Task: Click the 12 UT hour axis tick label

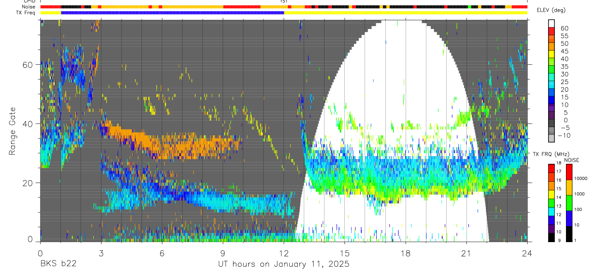Action: click(283, 253)
